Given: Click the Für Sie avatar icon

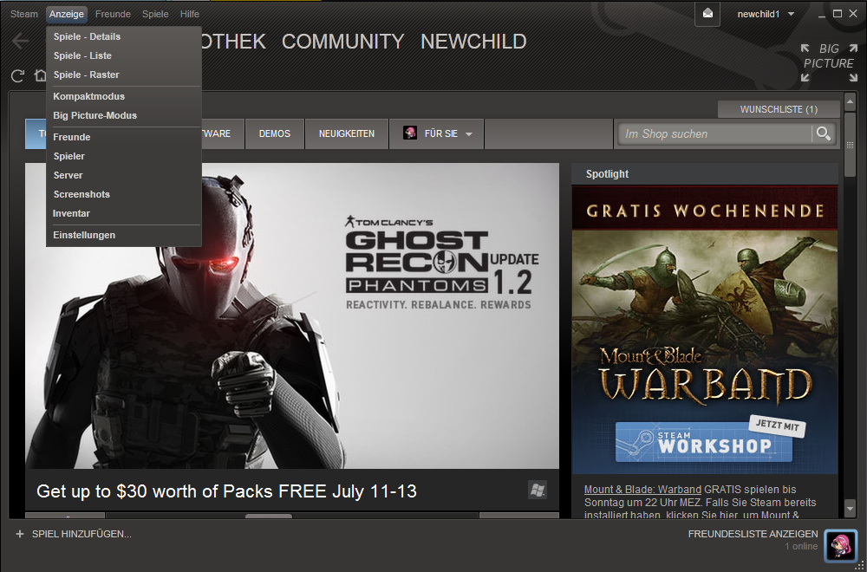Looking at the screenshot, I should coord(410,133).
